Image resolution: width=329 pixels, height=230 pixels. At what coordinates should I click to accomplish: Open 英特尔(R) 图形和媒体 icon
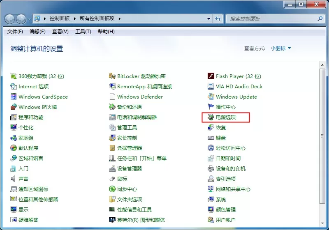tap(112, 220)
